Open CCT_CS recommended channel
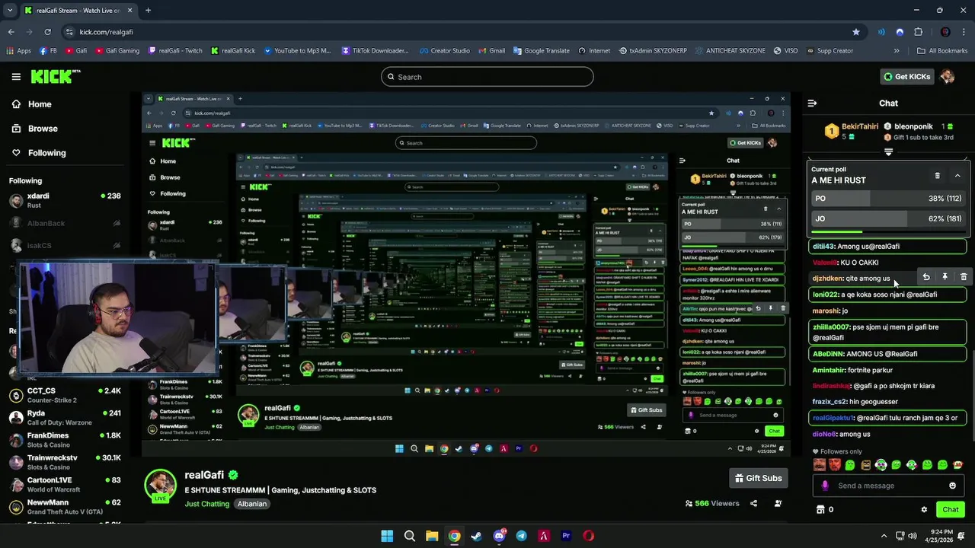Screen dimensions: 975x548 click(65, 395)
